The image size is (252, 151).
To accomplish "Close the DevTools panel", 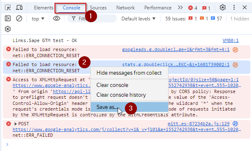I will (x=245, y=7).
